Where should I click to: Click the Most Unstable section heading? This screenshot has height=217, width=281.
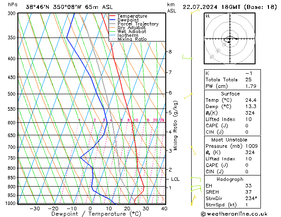click(x=229, y=140)
